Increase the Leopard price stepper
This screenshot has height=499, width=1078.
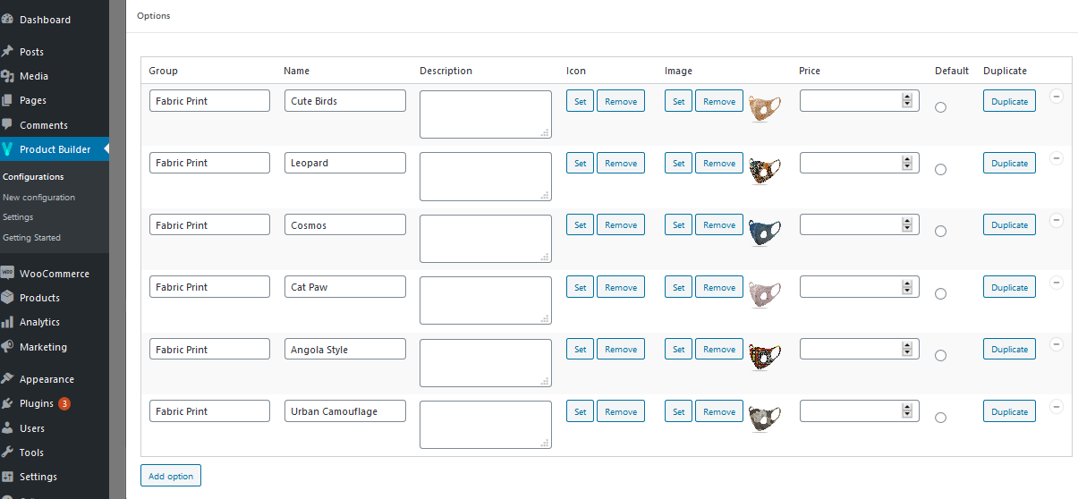[x=907, y=159]
